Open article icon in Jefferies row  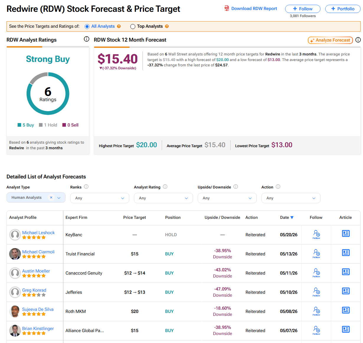point(346,291)
